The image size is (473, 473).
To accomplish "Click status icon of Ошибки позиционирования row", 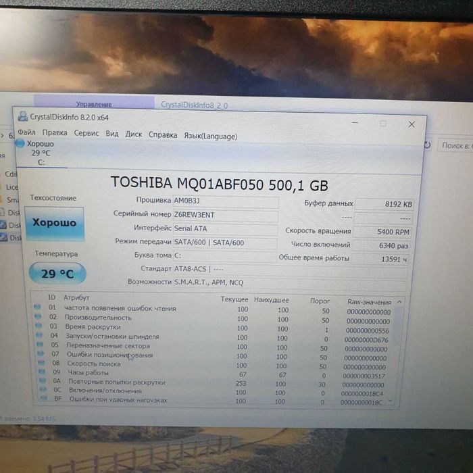I will pos(41,353).
